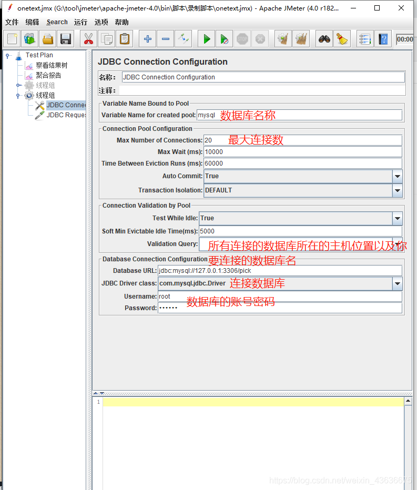Expand the disabled 线程组 tree handle
This screenshot has width=417, height=490.
click(x=18, y=85)
